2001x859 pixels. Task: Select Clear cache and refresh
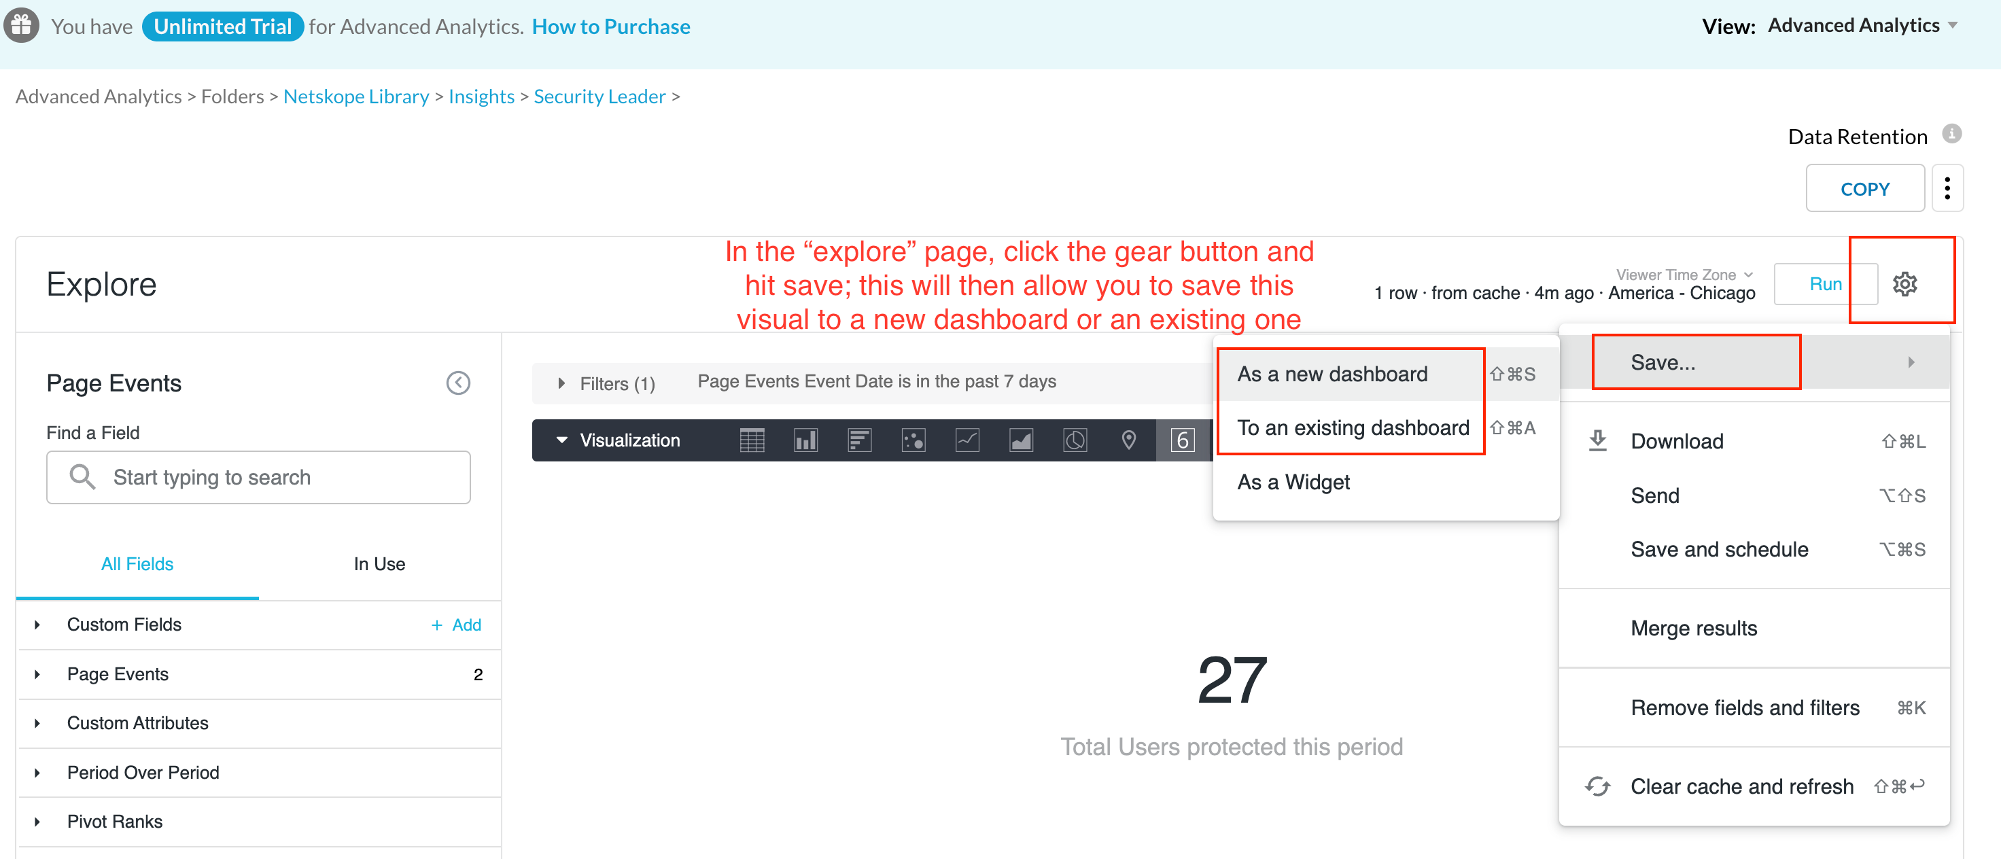(x=1754, y=786)
